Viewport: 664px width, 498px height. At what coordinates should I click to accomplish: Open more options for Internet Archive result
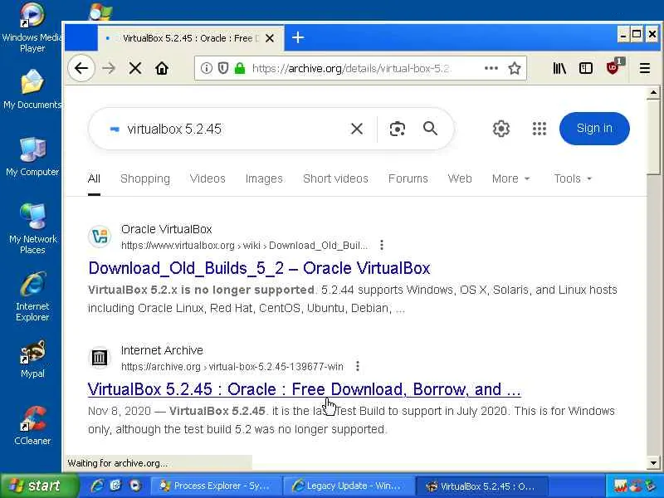click(358, 366)
